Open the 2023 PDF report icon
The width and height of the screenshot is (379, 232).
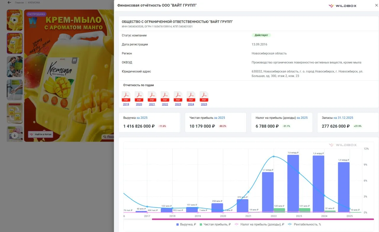click(178, 96)
